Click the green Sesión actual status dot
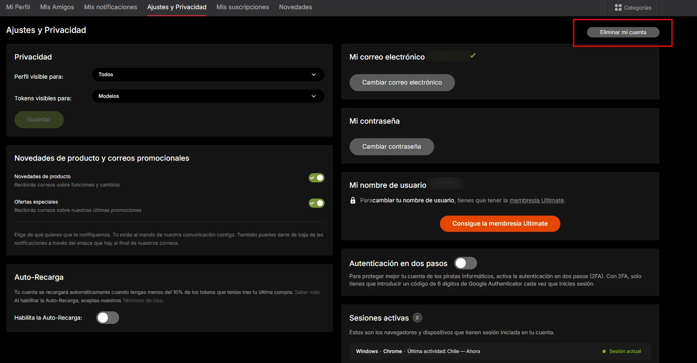Viewport: 697px width, 363px height. (604, 351)
